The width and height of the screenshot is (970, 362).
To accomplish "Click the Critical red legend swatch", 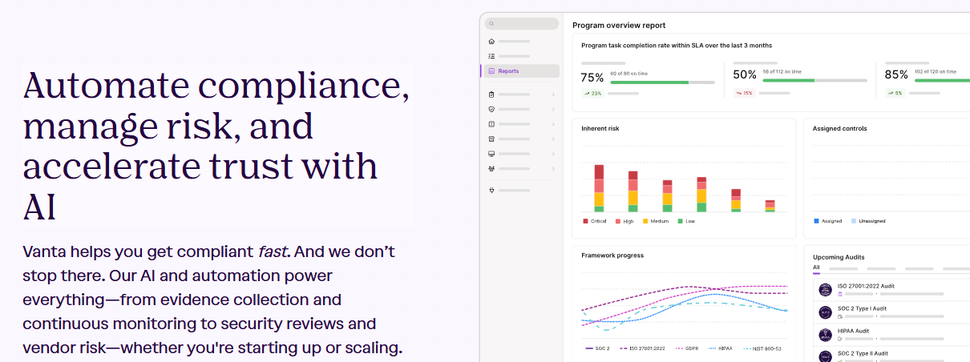I will click(x=585, y=221).
